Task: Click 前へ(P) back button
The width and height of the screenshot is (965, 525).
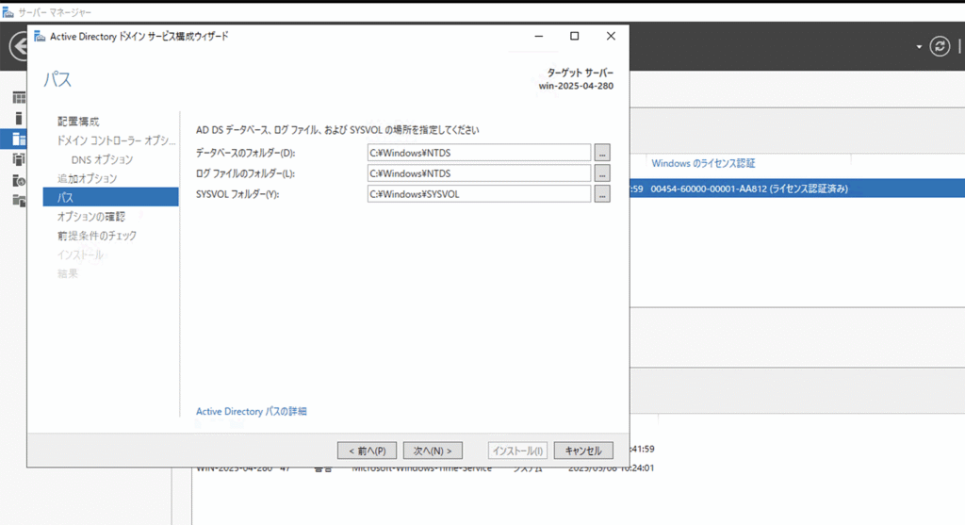Action: pyautogui.click(x=367, y=451)
